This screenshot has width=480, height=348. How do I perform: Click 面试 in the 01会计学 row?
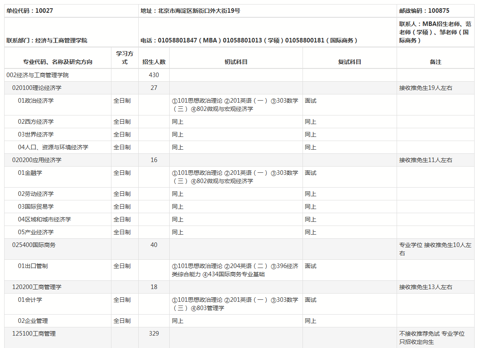(310, 300)
